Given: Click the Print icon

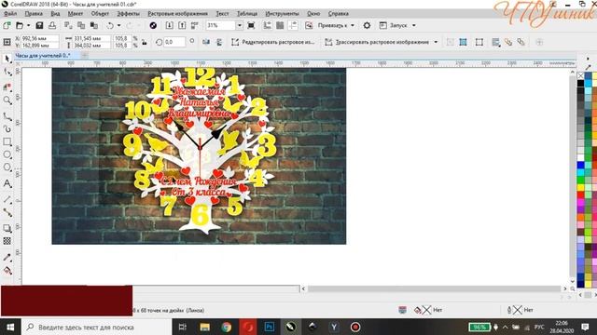Looking at the screenshot, I should click(x=52, y=25).
